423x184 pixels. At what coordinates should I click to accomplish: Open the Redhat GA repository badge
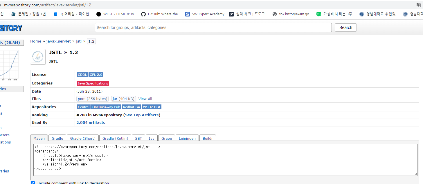[x=132, y=107]
